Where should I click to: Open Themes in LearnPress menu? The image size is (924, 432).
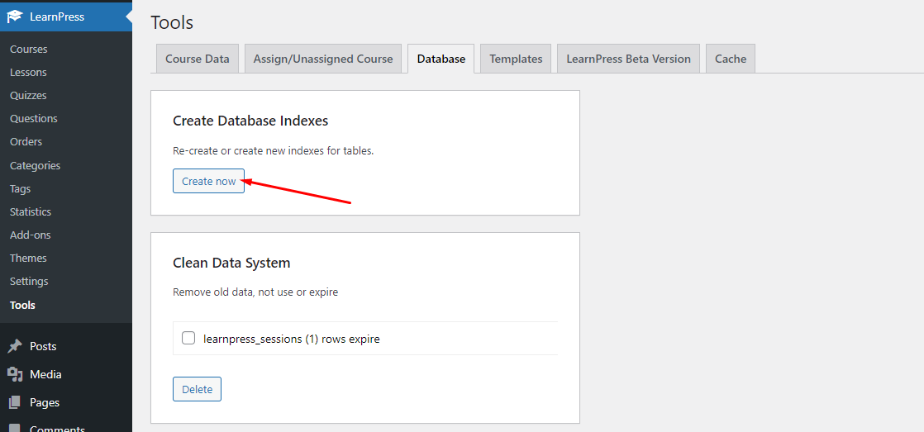point(28,258)
